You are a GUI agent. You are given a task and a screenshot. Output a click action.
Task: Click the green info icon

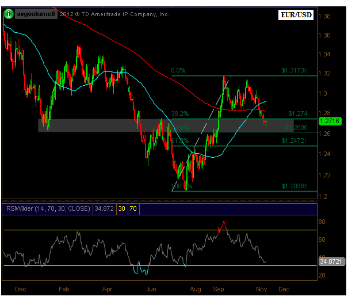[9, 14]
